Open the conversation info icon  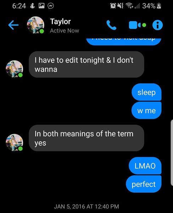[157, 25]
